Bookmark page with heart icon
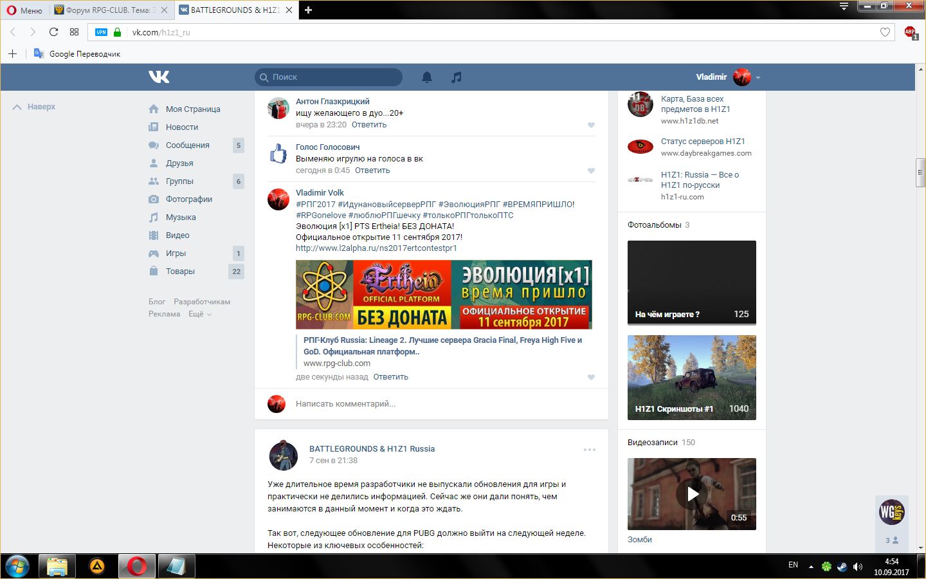926x579 pixels. (x=885, y=32)
